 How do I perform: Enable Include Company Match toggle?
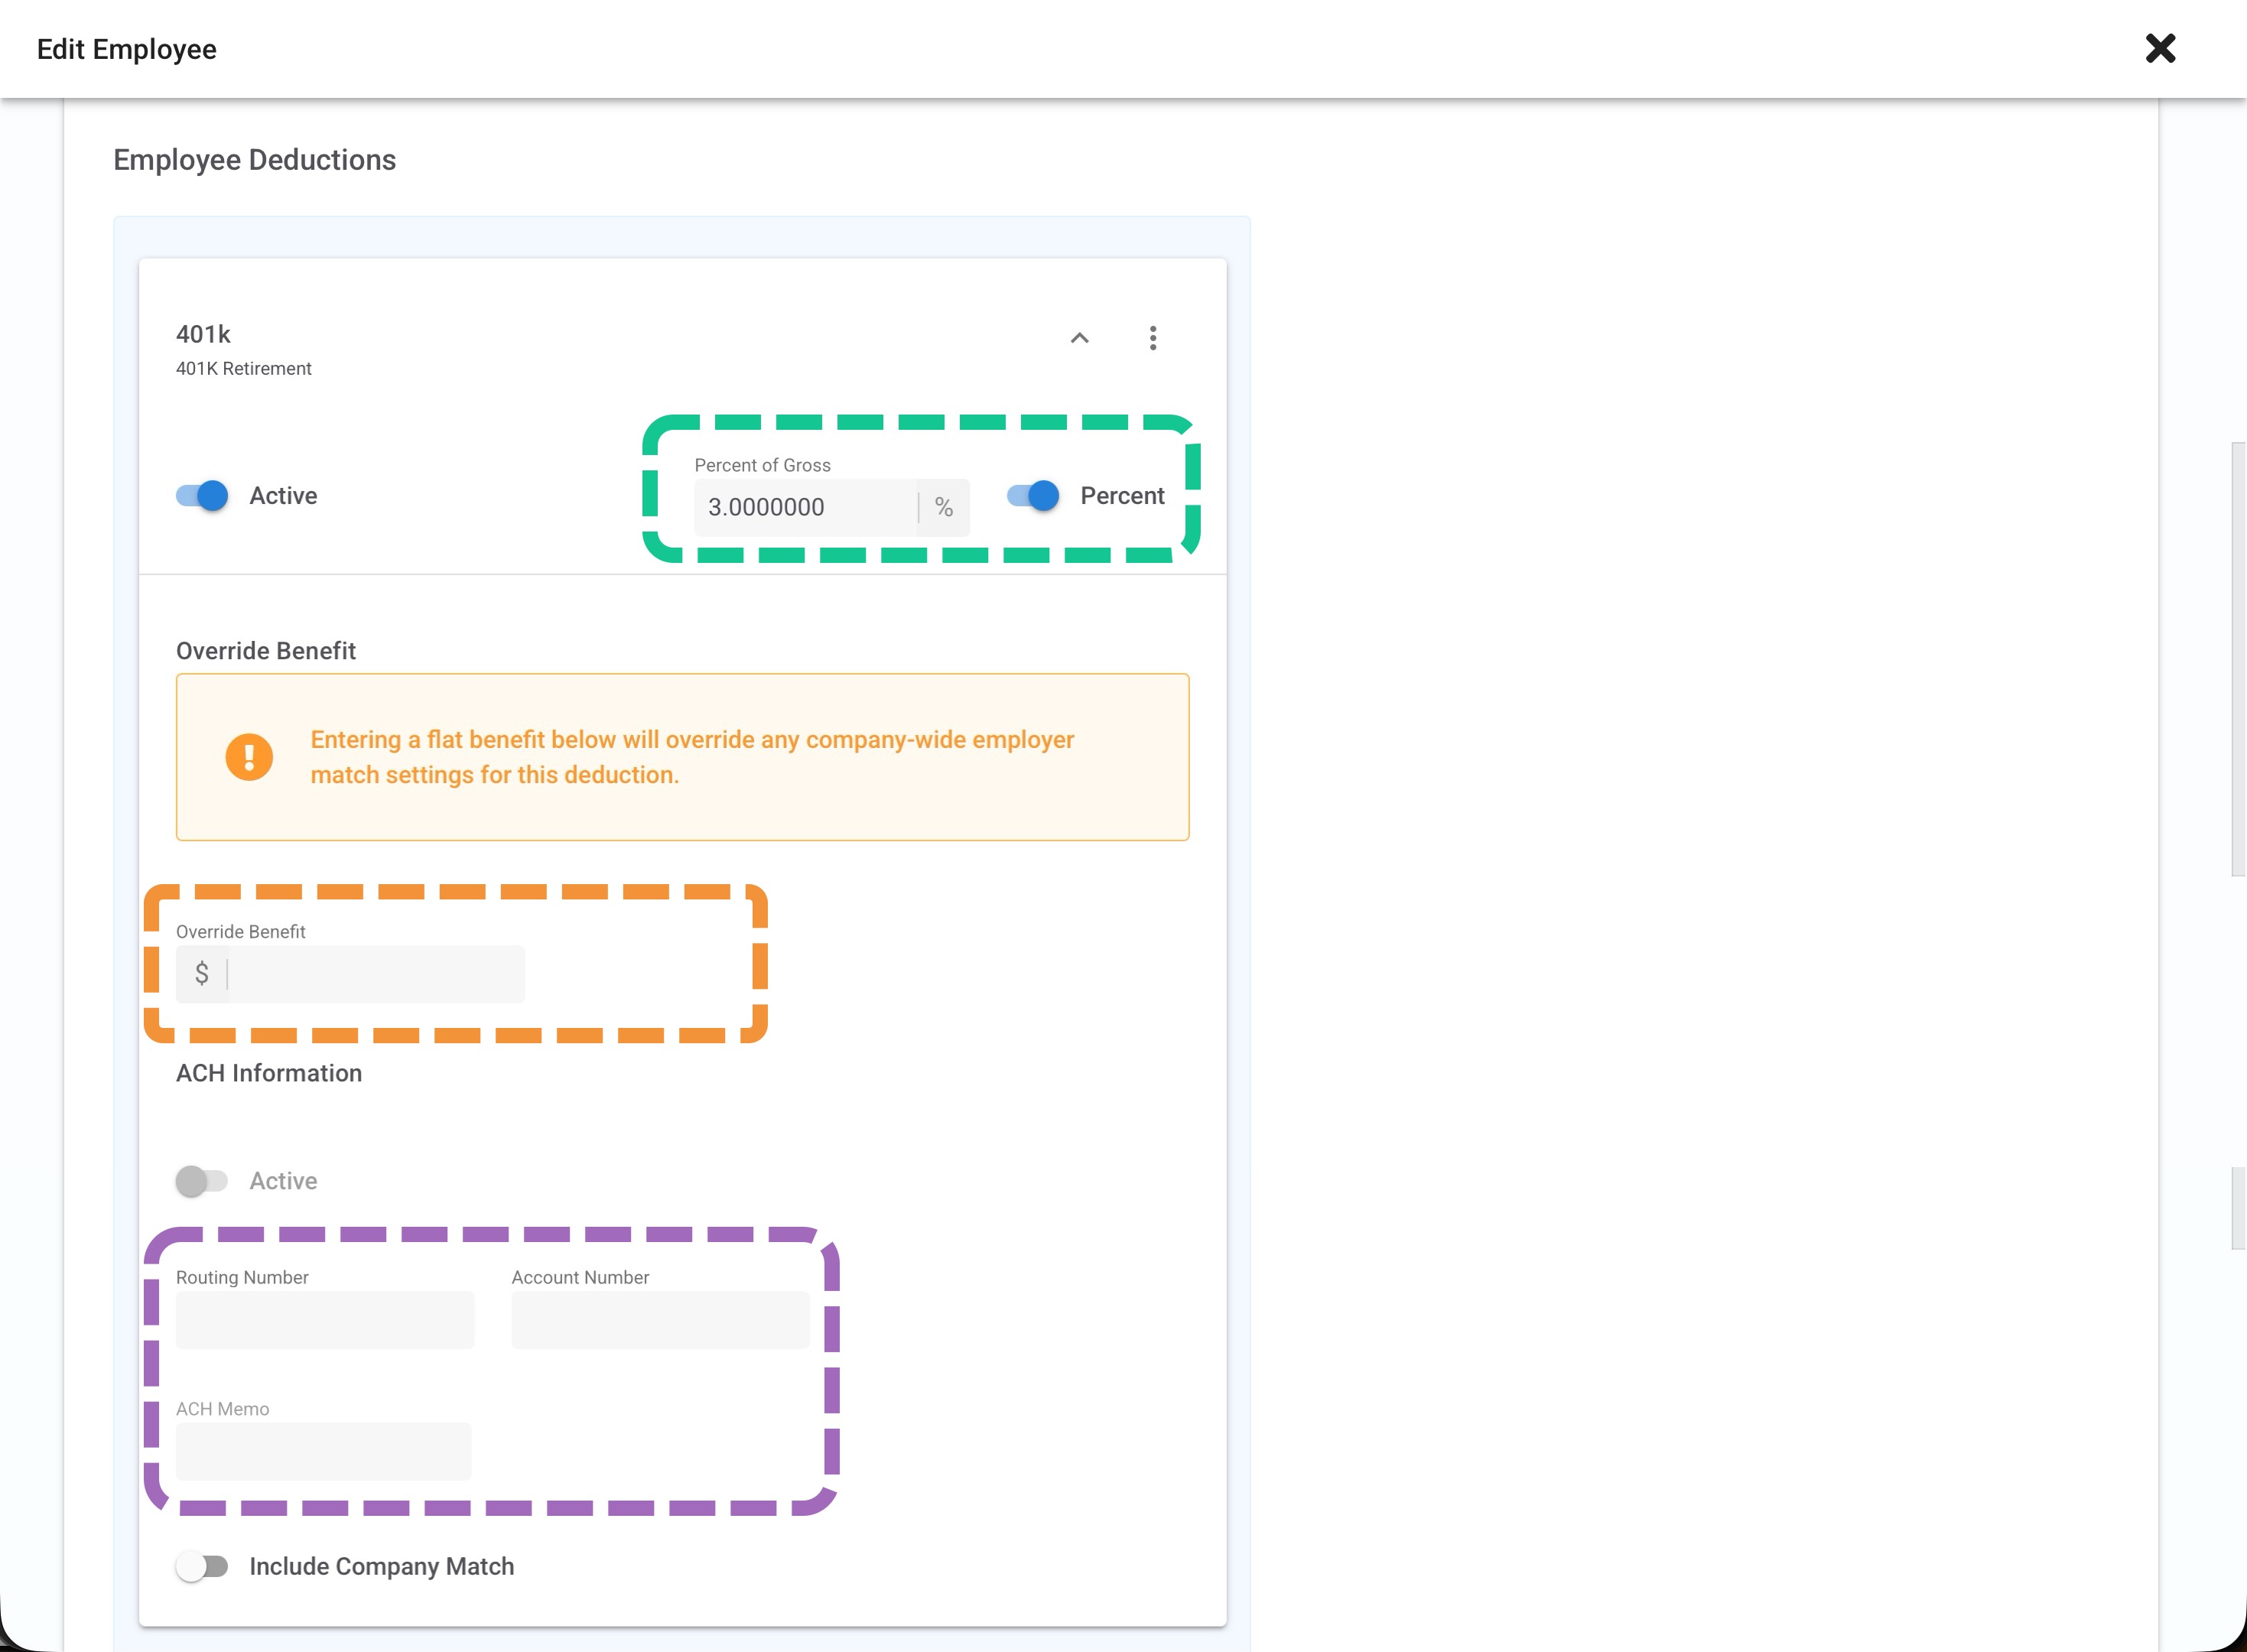coord(202,1566)
